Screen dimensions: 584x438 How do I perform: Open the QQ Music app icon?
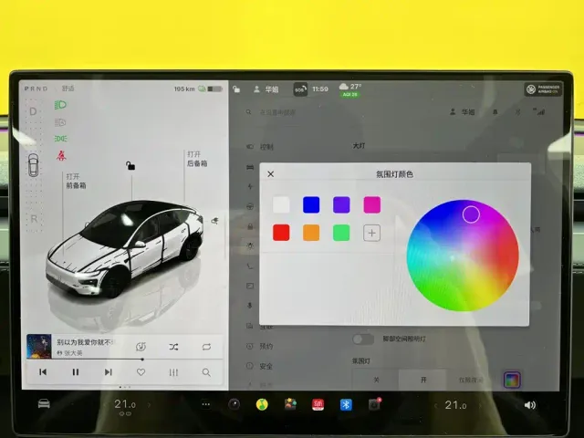(x=262, y=404)
